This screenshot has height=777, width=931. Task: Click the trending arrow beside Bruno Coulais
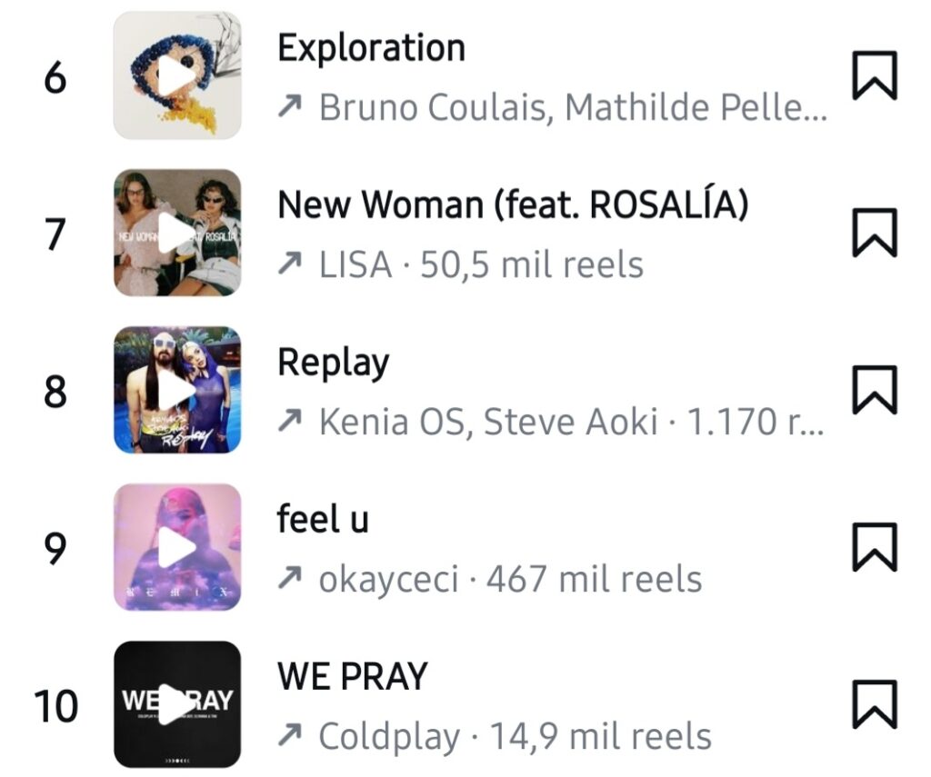290,106
